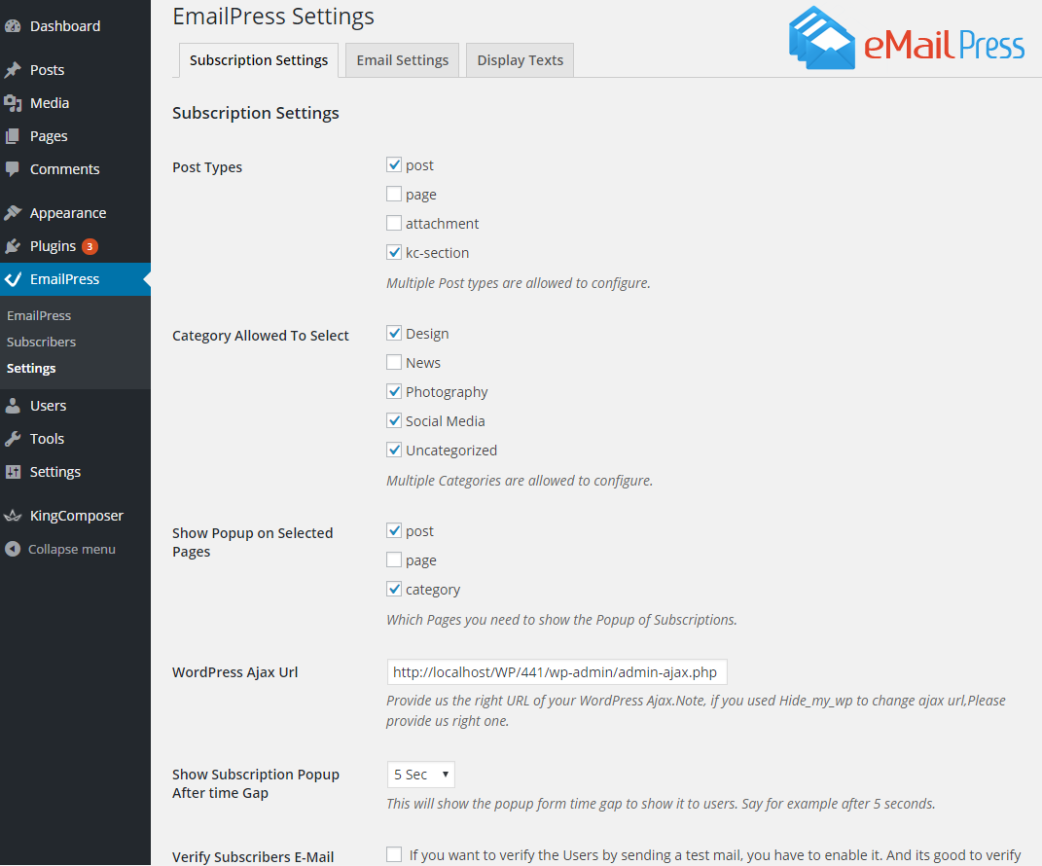Open the EmailPress submenu link
Image resolution: width=1042 pixels, height=866 pixels.
pos(39,315)
